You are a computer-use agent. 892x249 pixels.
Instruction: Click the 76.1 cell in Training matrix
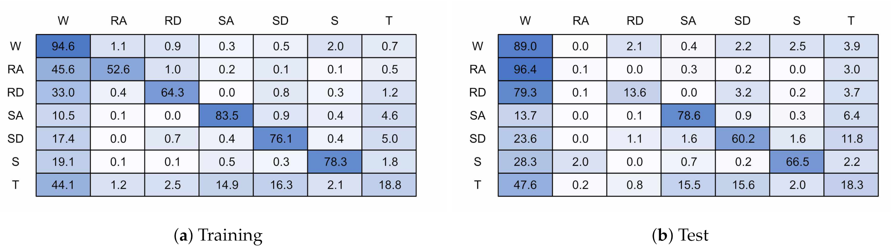coord(281,138)
